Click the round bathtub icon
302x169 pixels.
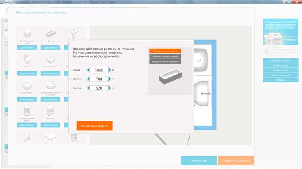pyautogui.click(x=27, y=85)
